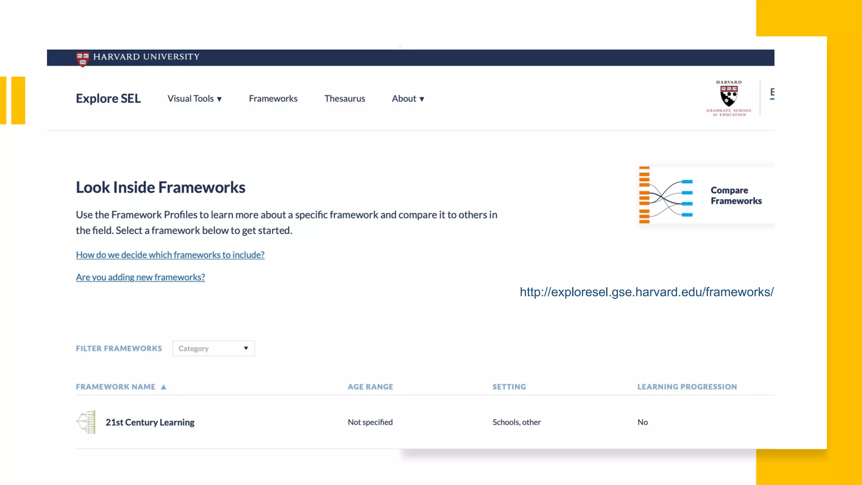862x485 pixels.
Task: Toggle the Framework Name sort arrow
Action: [164, 387]
